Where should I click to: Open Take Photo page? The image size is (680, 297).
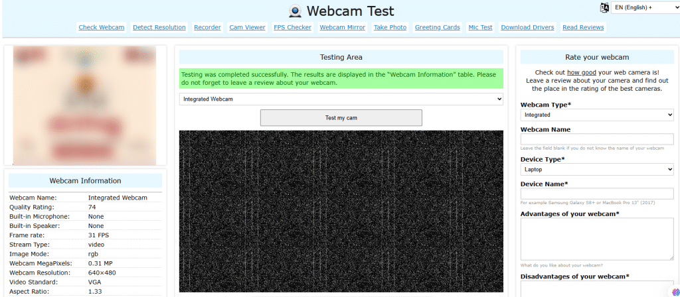(390, 27)
